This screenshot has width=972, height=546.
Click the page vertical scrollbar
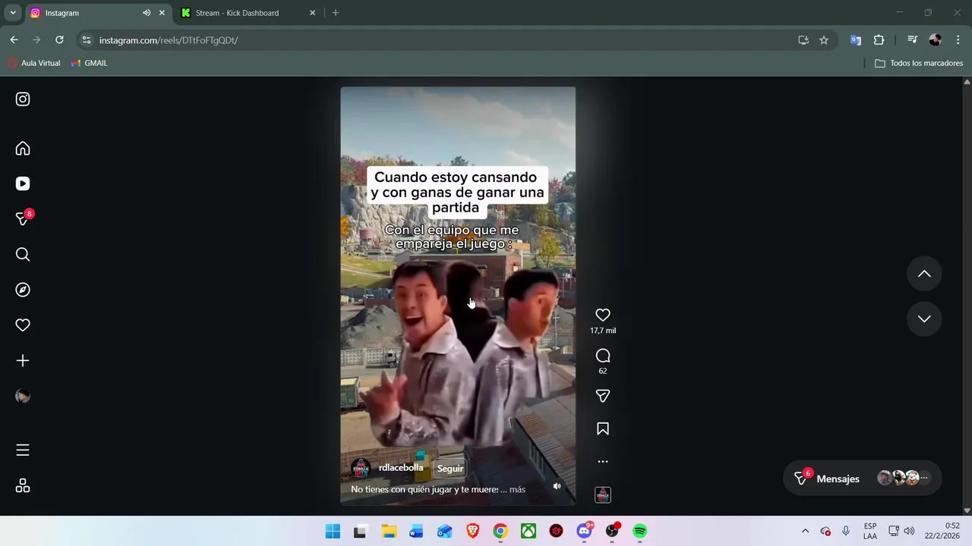pos(967,296)
